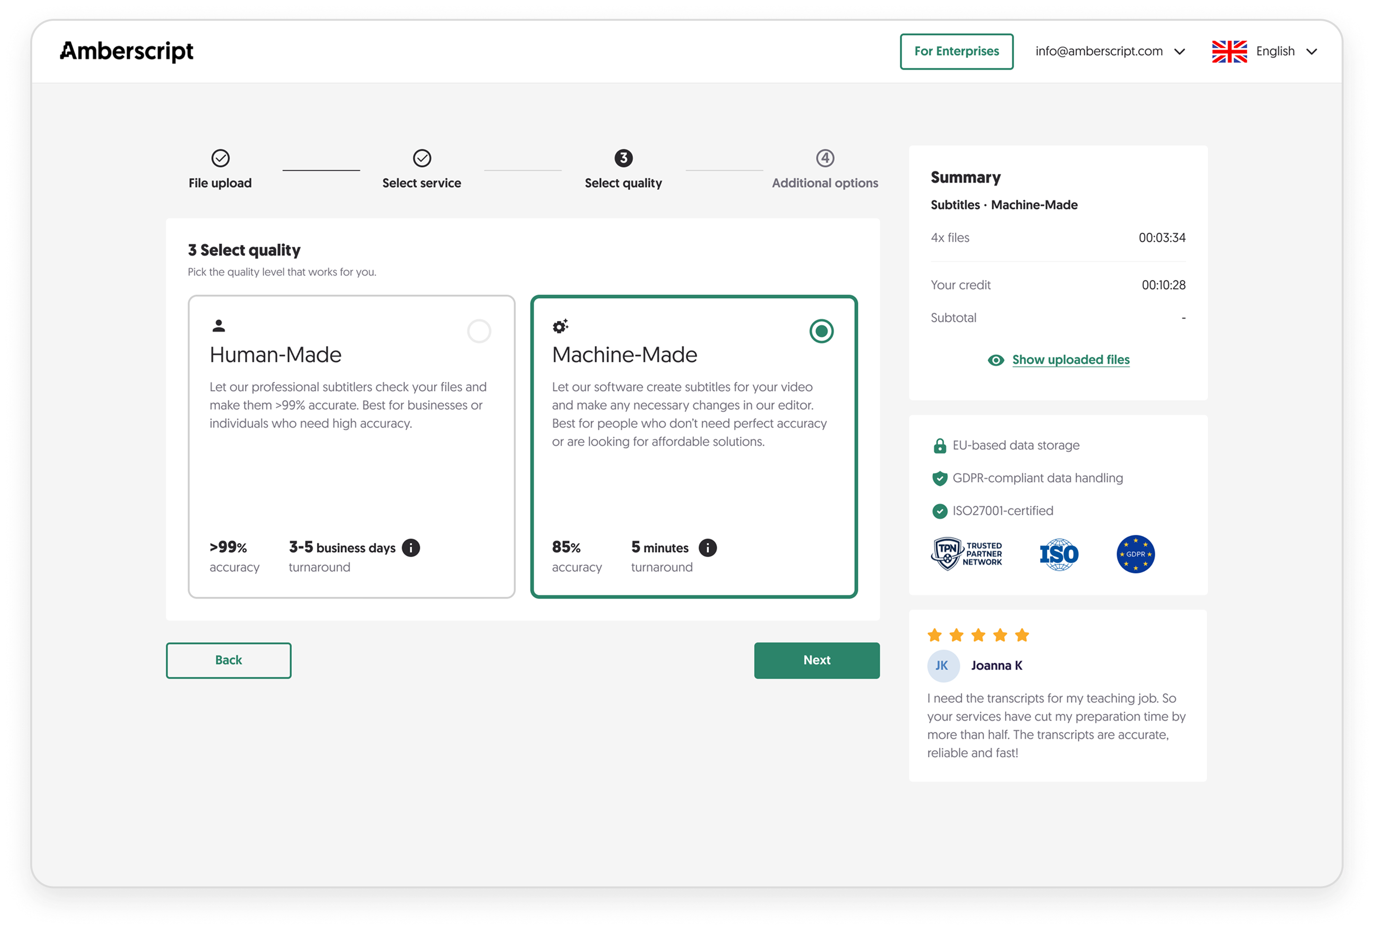Open the turnaround info tooltip on Machine-Made card
Image resolution: width=1374 pixels, height=930 pixels.
(708, 548)
